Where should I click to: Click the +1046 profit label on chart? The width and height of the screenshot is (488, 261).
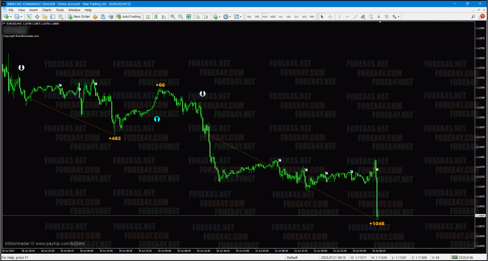point(377,223)
